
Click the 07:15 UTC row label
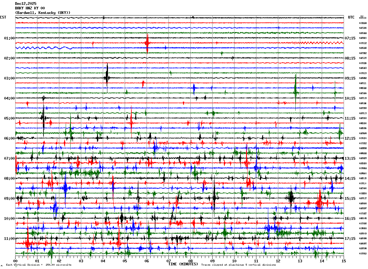point(350,38)
